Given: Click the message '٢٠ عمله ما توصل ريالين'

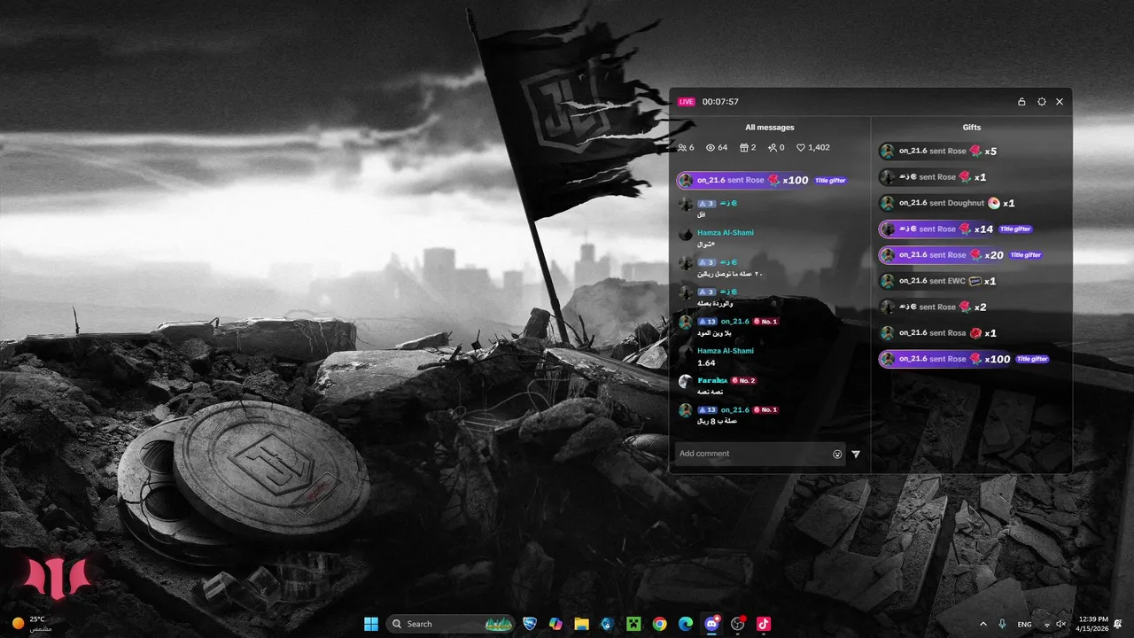Looking at the screenshot, I should click(730, 274).
